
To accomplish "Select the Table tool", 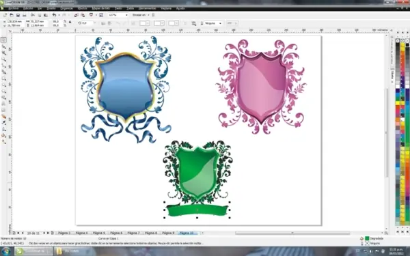I will point(3,110).
